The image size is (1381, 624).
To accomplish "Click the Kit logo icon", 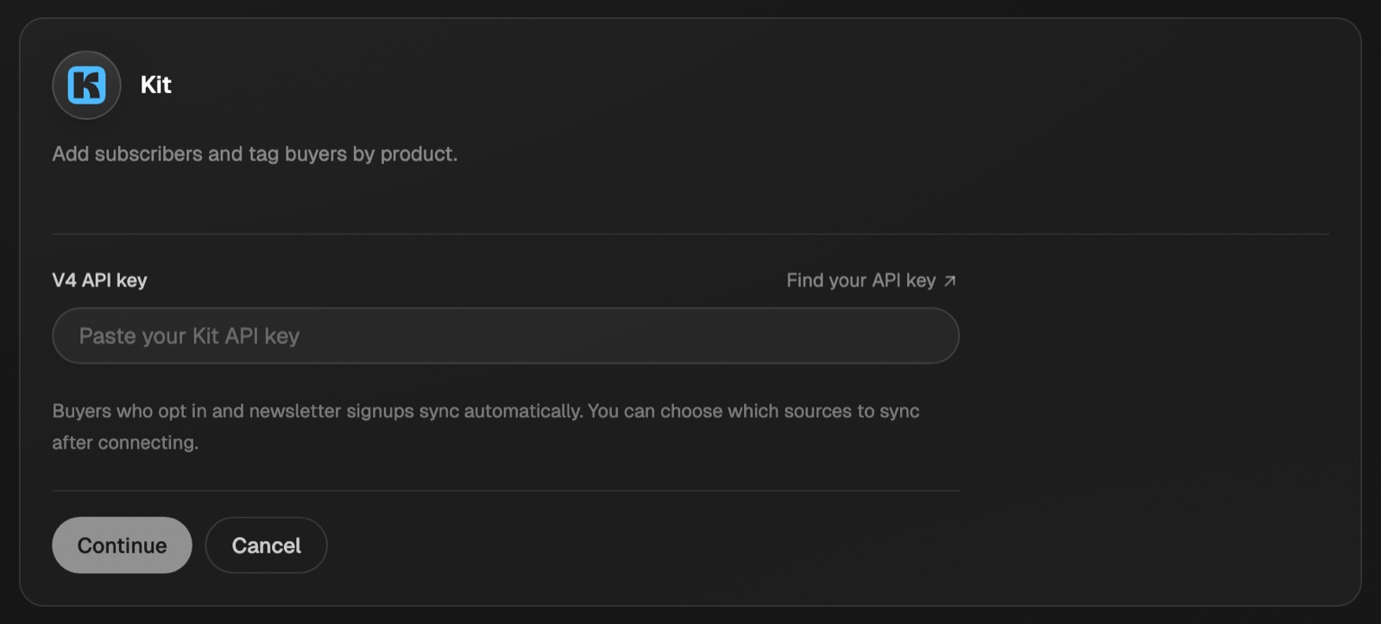I will coord(86,85).
